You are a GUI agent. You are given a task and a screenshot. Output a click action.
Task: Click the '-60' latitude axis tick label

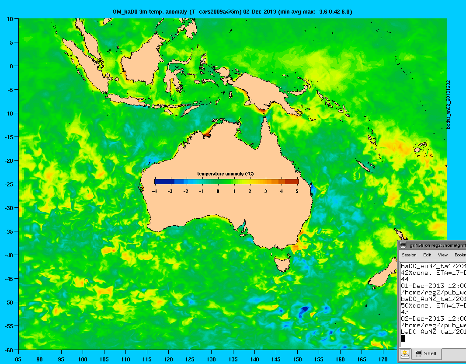pos(9,350)
